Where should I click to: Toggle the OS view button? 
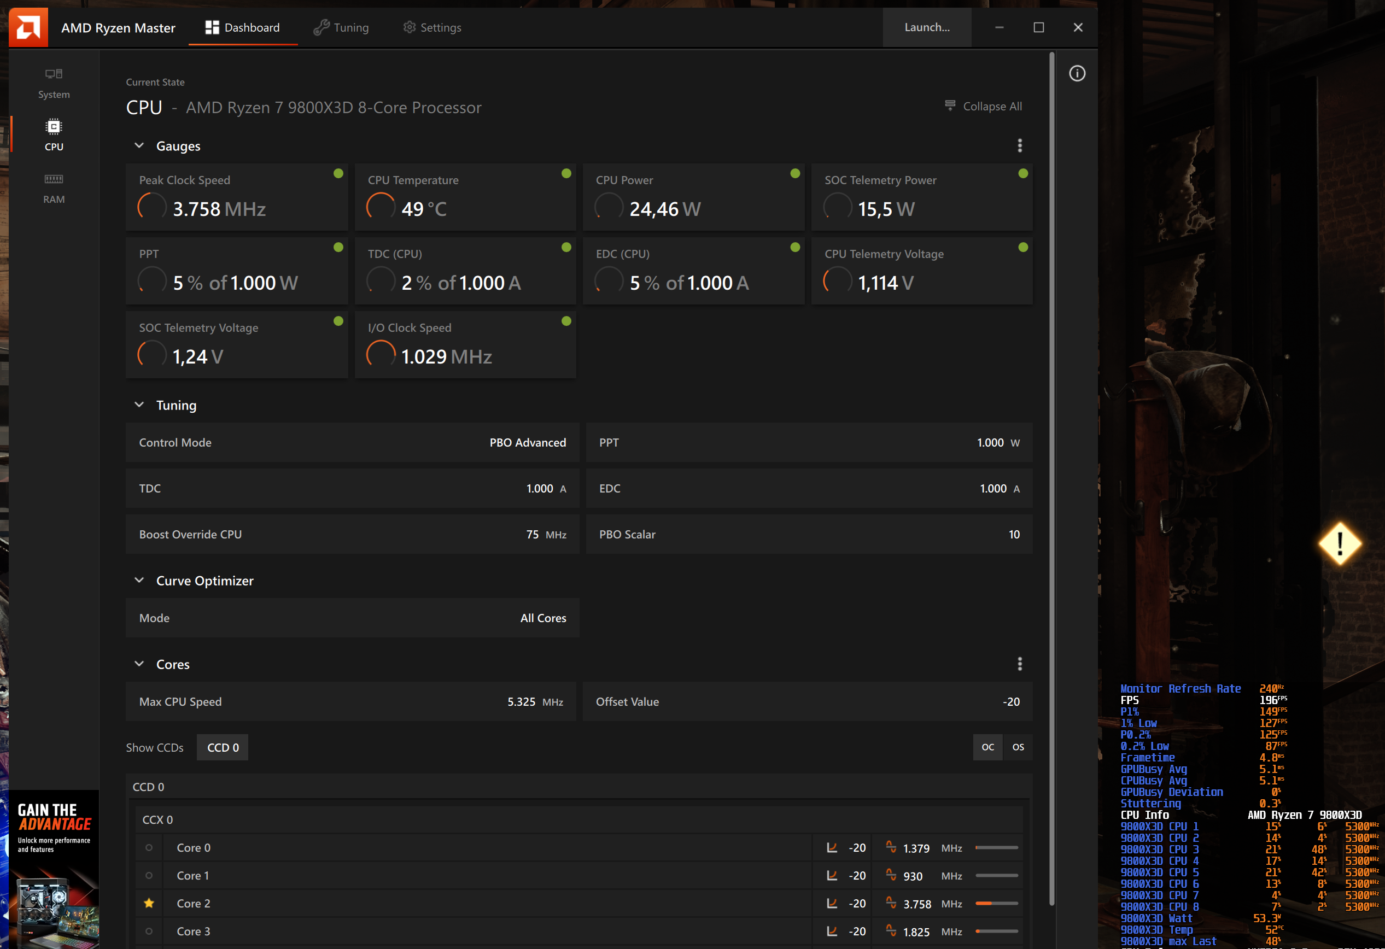[1018, 747]
